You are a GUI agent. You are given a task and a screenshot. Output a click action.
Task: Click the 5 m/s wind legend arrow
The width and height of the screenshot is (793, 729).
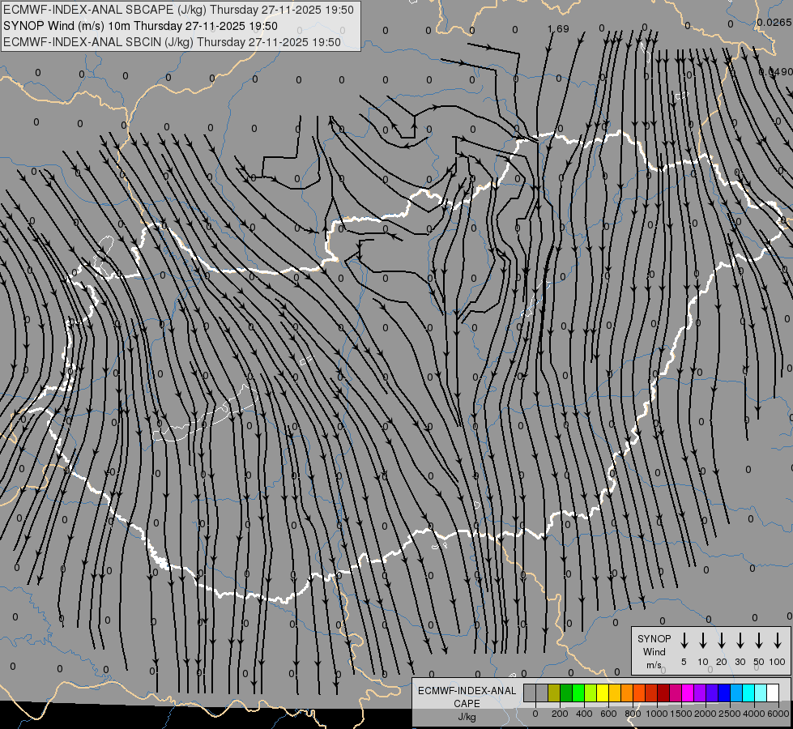tap(684, 641)
